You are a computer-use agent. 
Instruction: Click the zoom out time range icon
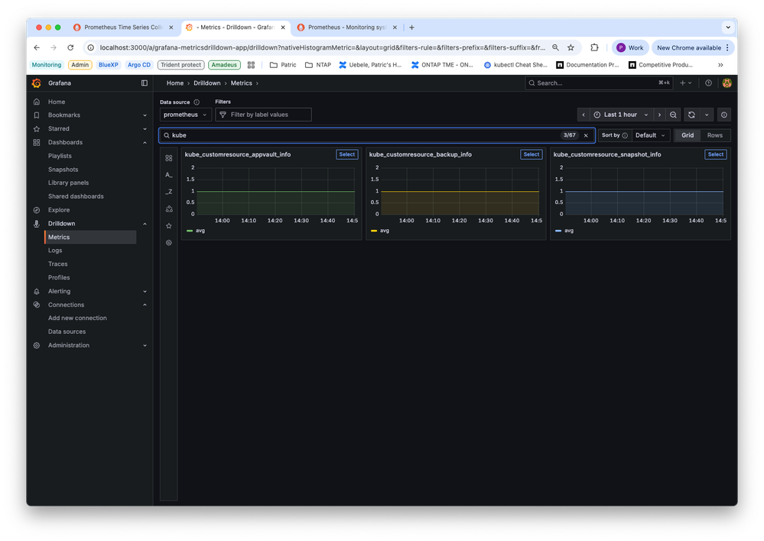tap(673, 115)
